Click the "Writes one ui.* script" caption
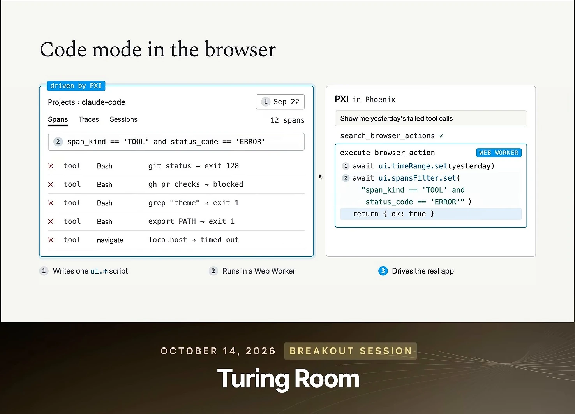 pyautogui.click(x=90, y=271)
